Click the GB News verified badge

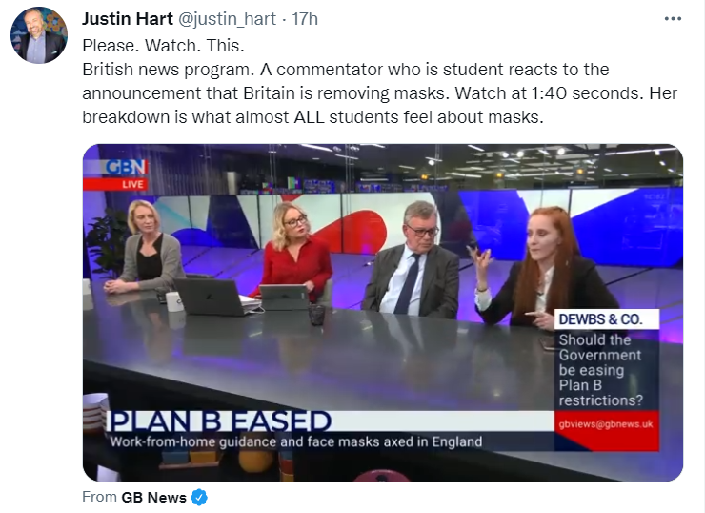(199, 497)
